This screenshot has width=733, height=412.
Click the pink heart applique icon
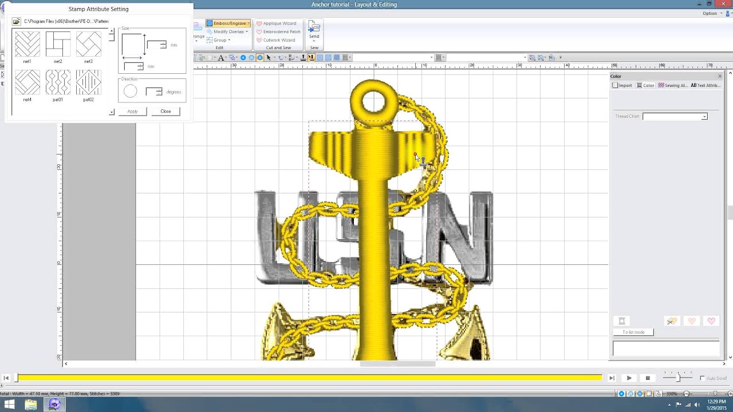click(711, 321)
